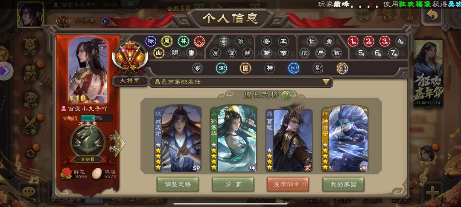Image resolution: width=461 pixels, height=207 pixels.
Task: Select the 国 badge tab in row
Action: [x=245, y=68]
